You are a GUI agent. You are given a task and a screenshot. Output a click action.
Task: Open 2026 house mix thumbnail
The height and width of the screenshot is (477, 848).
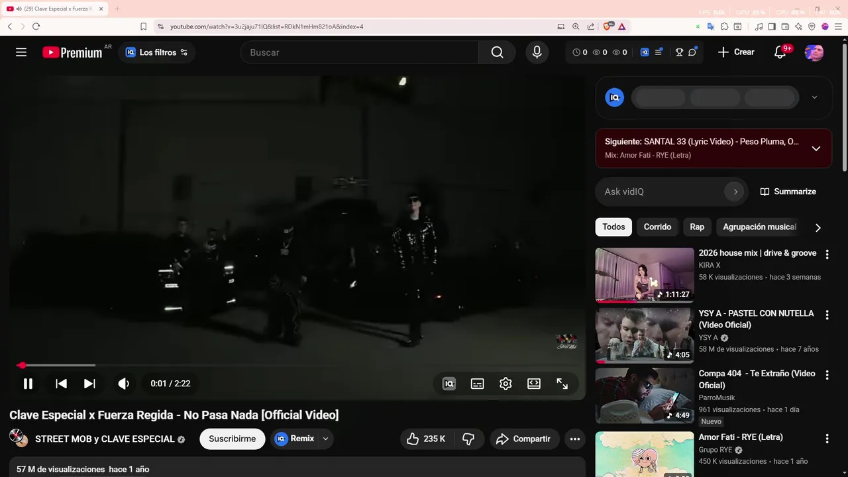click(x=645, y=275)
